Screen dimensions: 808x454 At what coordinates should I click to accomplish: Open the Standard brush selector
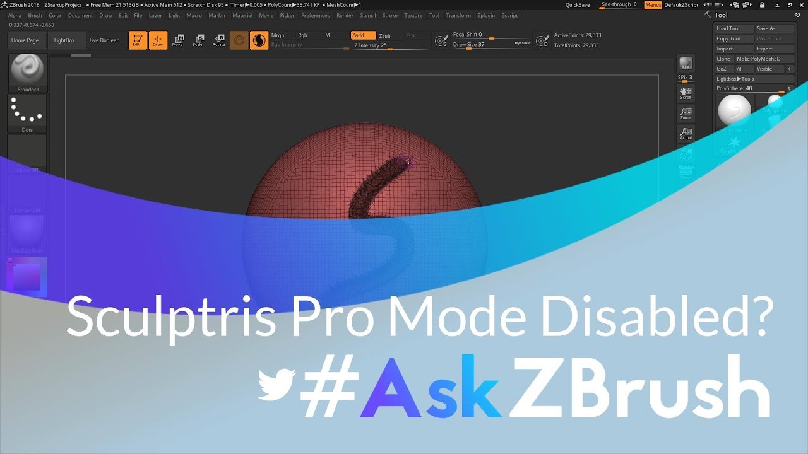[x=28, y=73]
